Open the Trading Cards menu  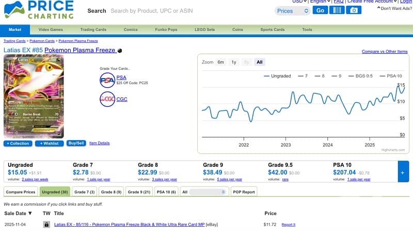click(93, 29)
